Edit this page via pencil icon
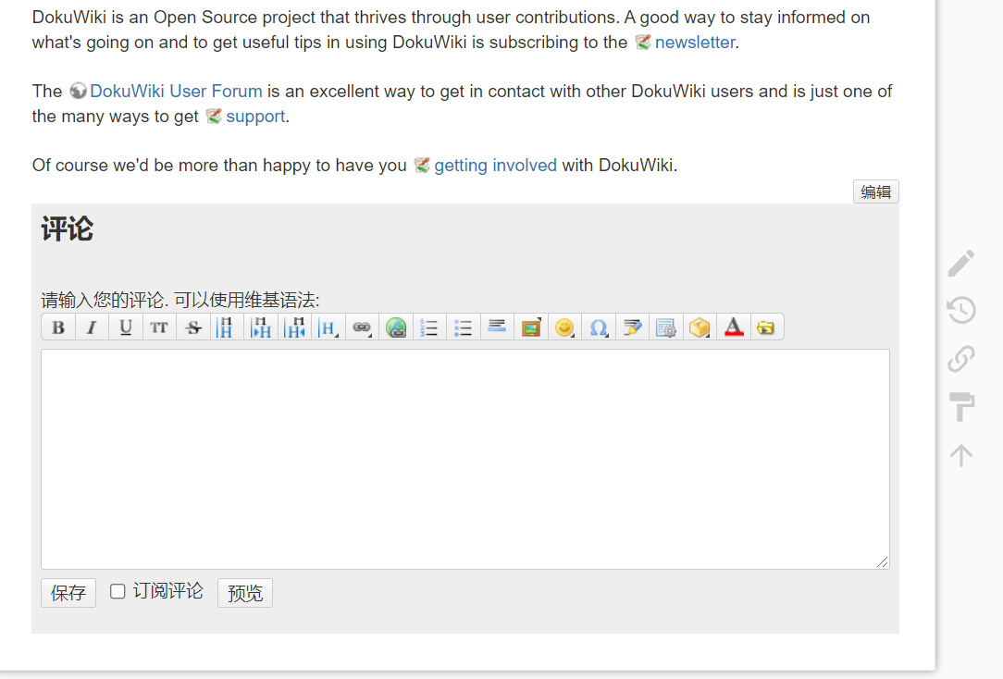Viewport: 1003px width, 679px height. tap(960, 263)
